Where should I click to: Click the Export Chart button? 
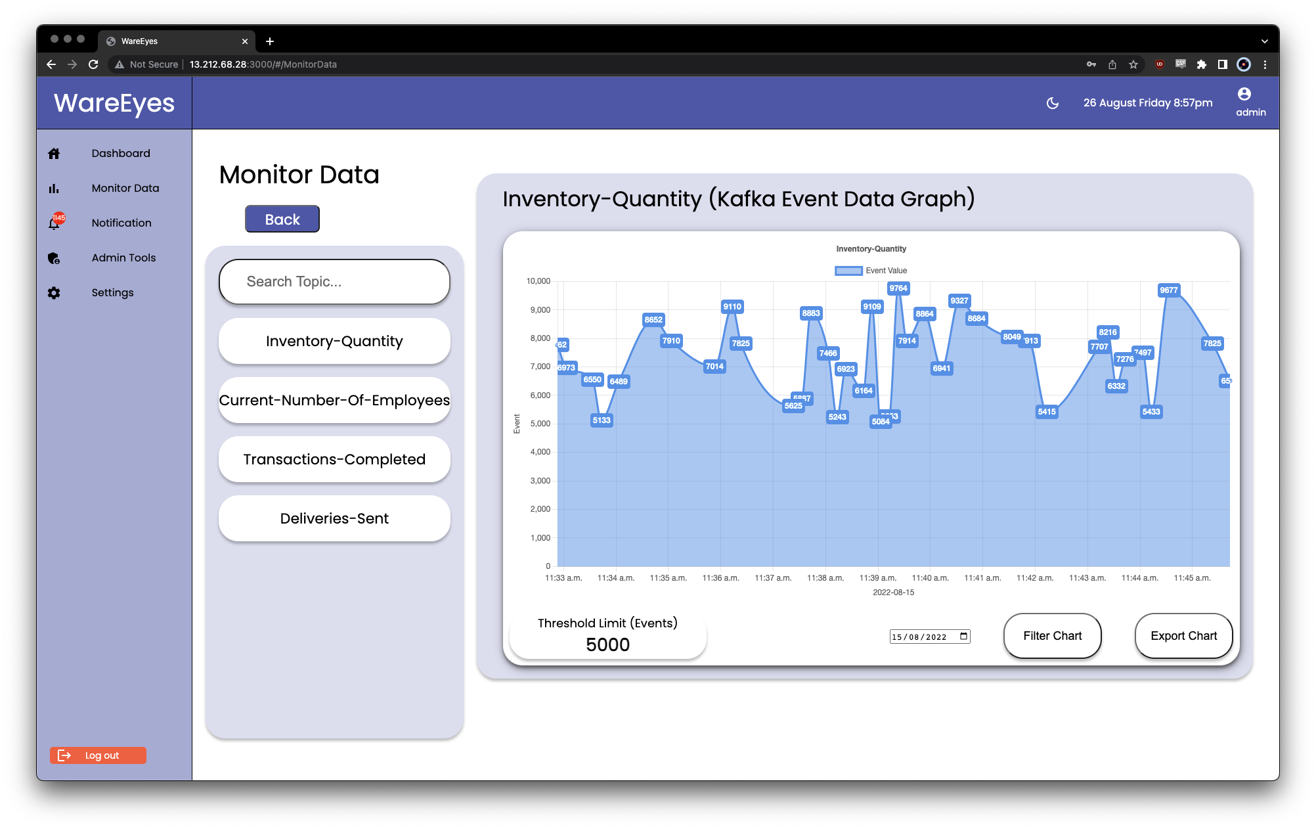[x=1183, y=636]
